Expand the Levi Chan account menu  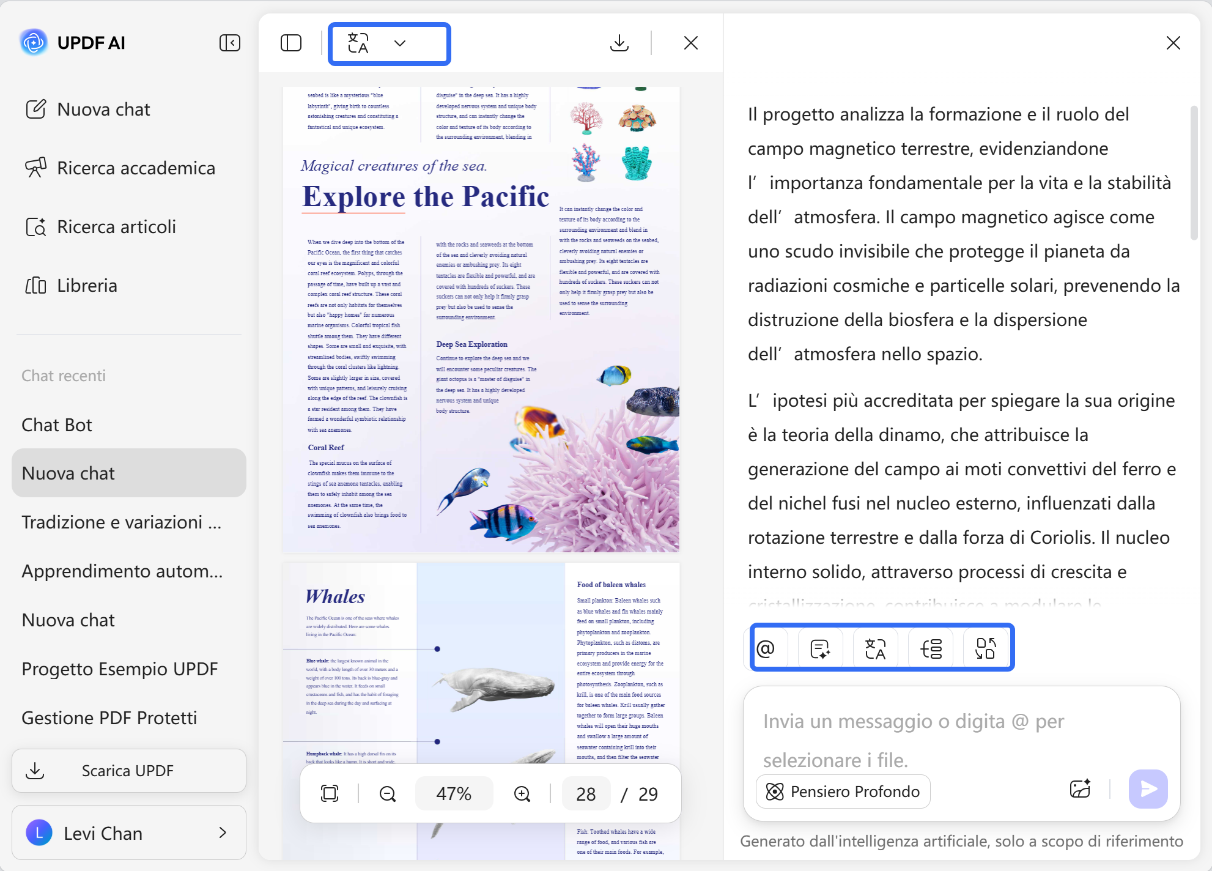128,833
